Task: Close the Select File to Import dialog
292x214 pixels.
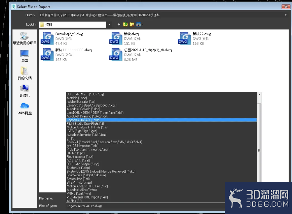Action: pyautogui.click(x=286, y=7)
